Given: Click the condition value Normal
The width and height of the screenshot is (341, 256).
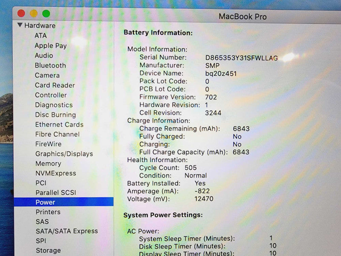Looking at the screenshot, I should pyautogui.click(x=196, y=175).
